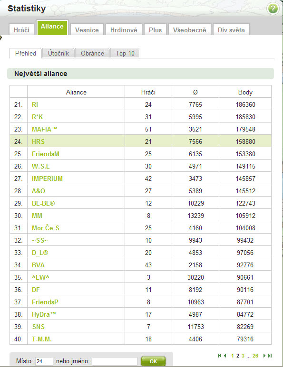Viewport: 283px width, 367px height.
Task: Go to previous page arrow icon
Action: [x=225, y=356]
